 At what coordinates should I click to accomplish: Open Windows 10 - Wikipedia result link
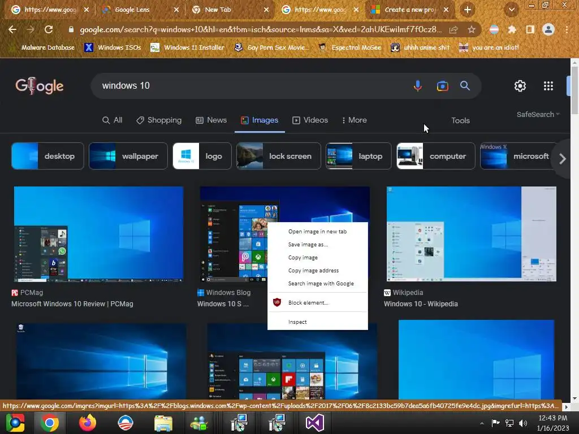(421, 304)
